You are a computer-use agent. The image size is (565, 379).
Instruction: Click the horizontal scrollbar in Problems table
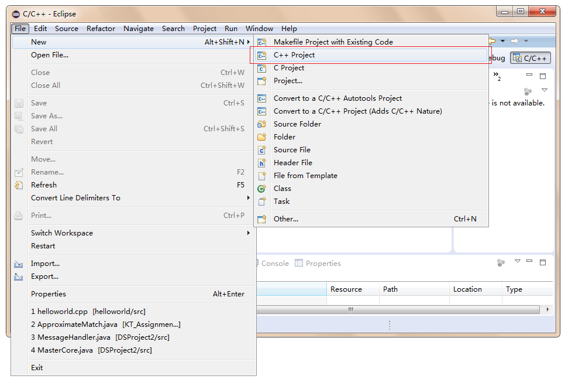pyautogui.click(x=398, y=309)
